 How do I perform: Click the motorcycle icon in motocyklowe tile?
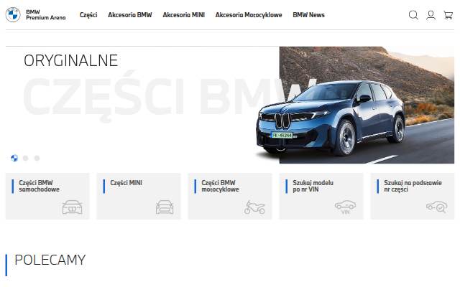(254, 207)
